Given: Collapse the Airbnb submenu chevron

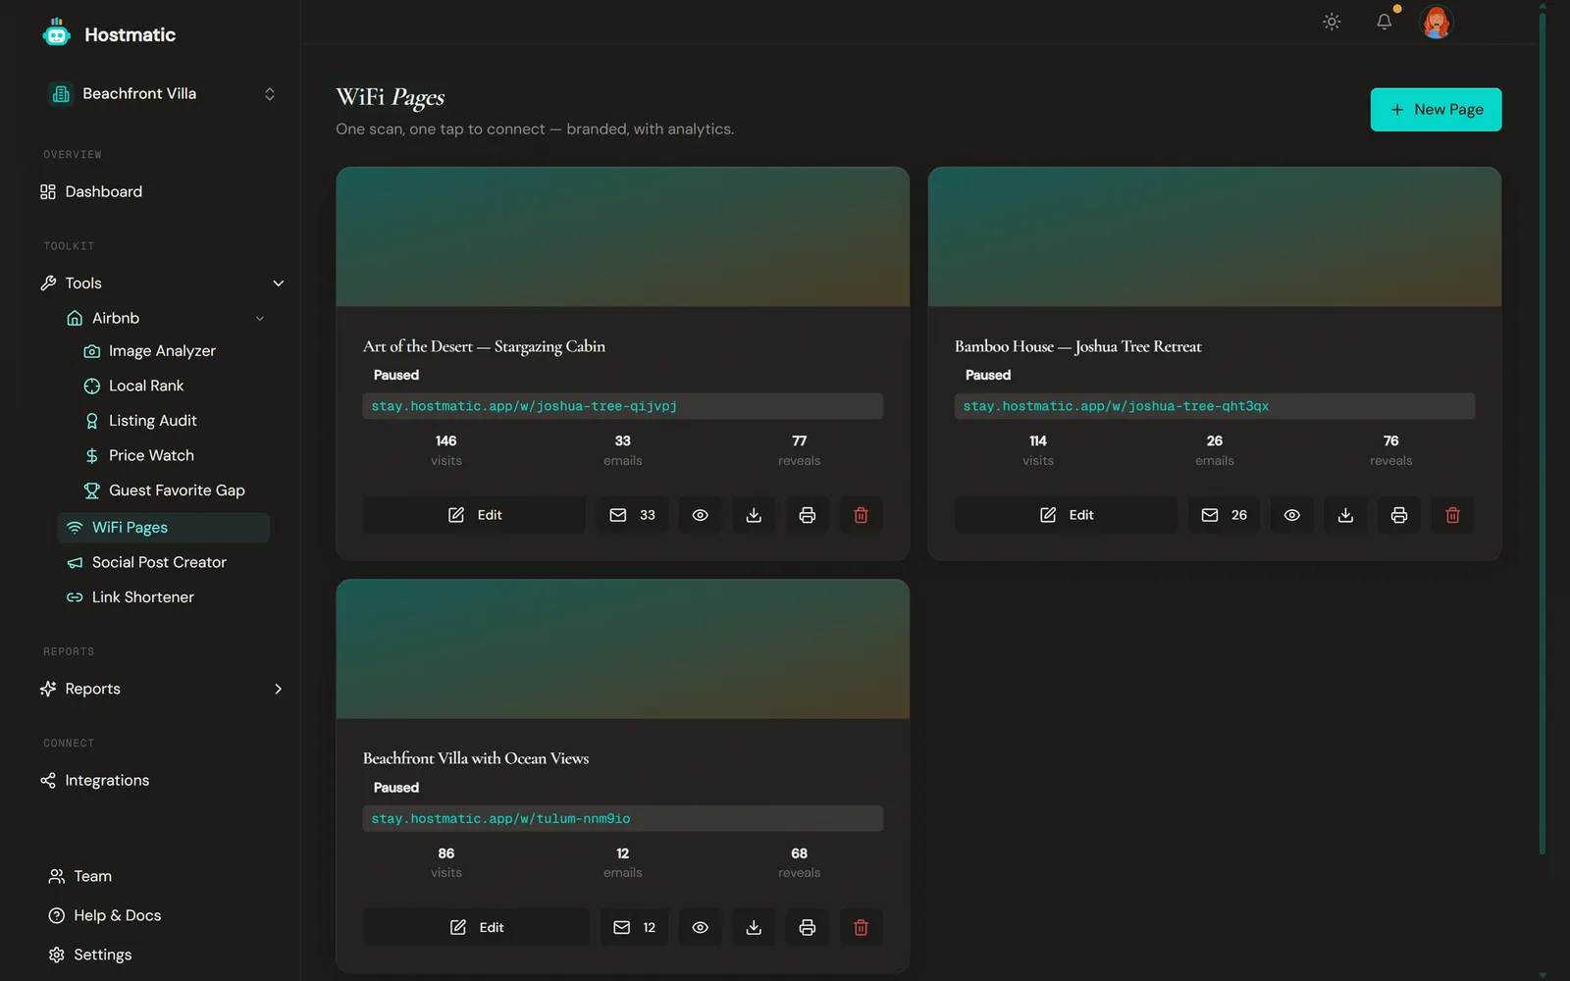Looking at the screenshot, I should point(260,318).
